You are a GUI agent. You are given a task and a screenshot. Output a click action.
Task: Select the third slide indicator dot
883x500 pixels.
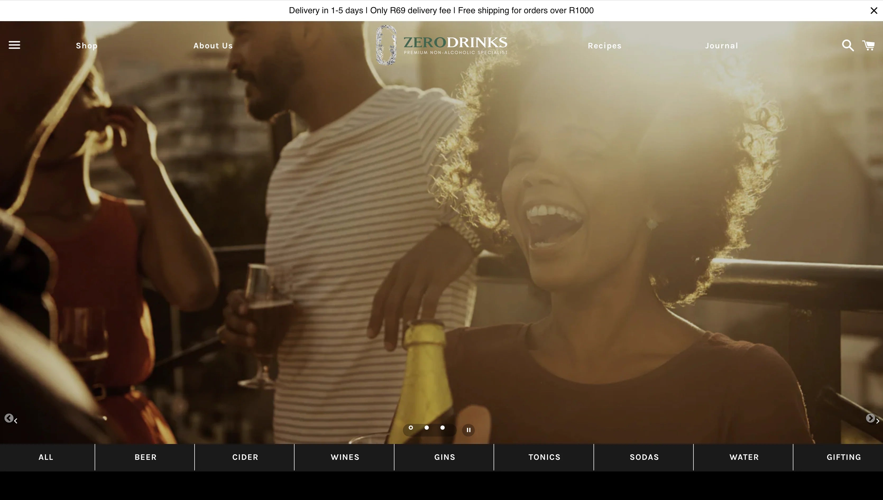coord(443,428)
